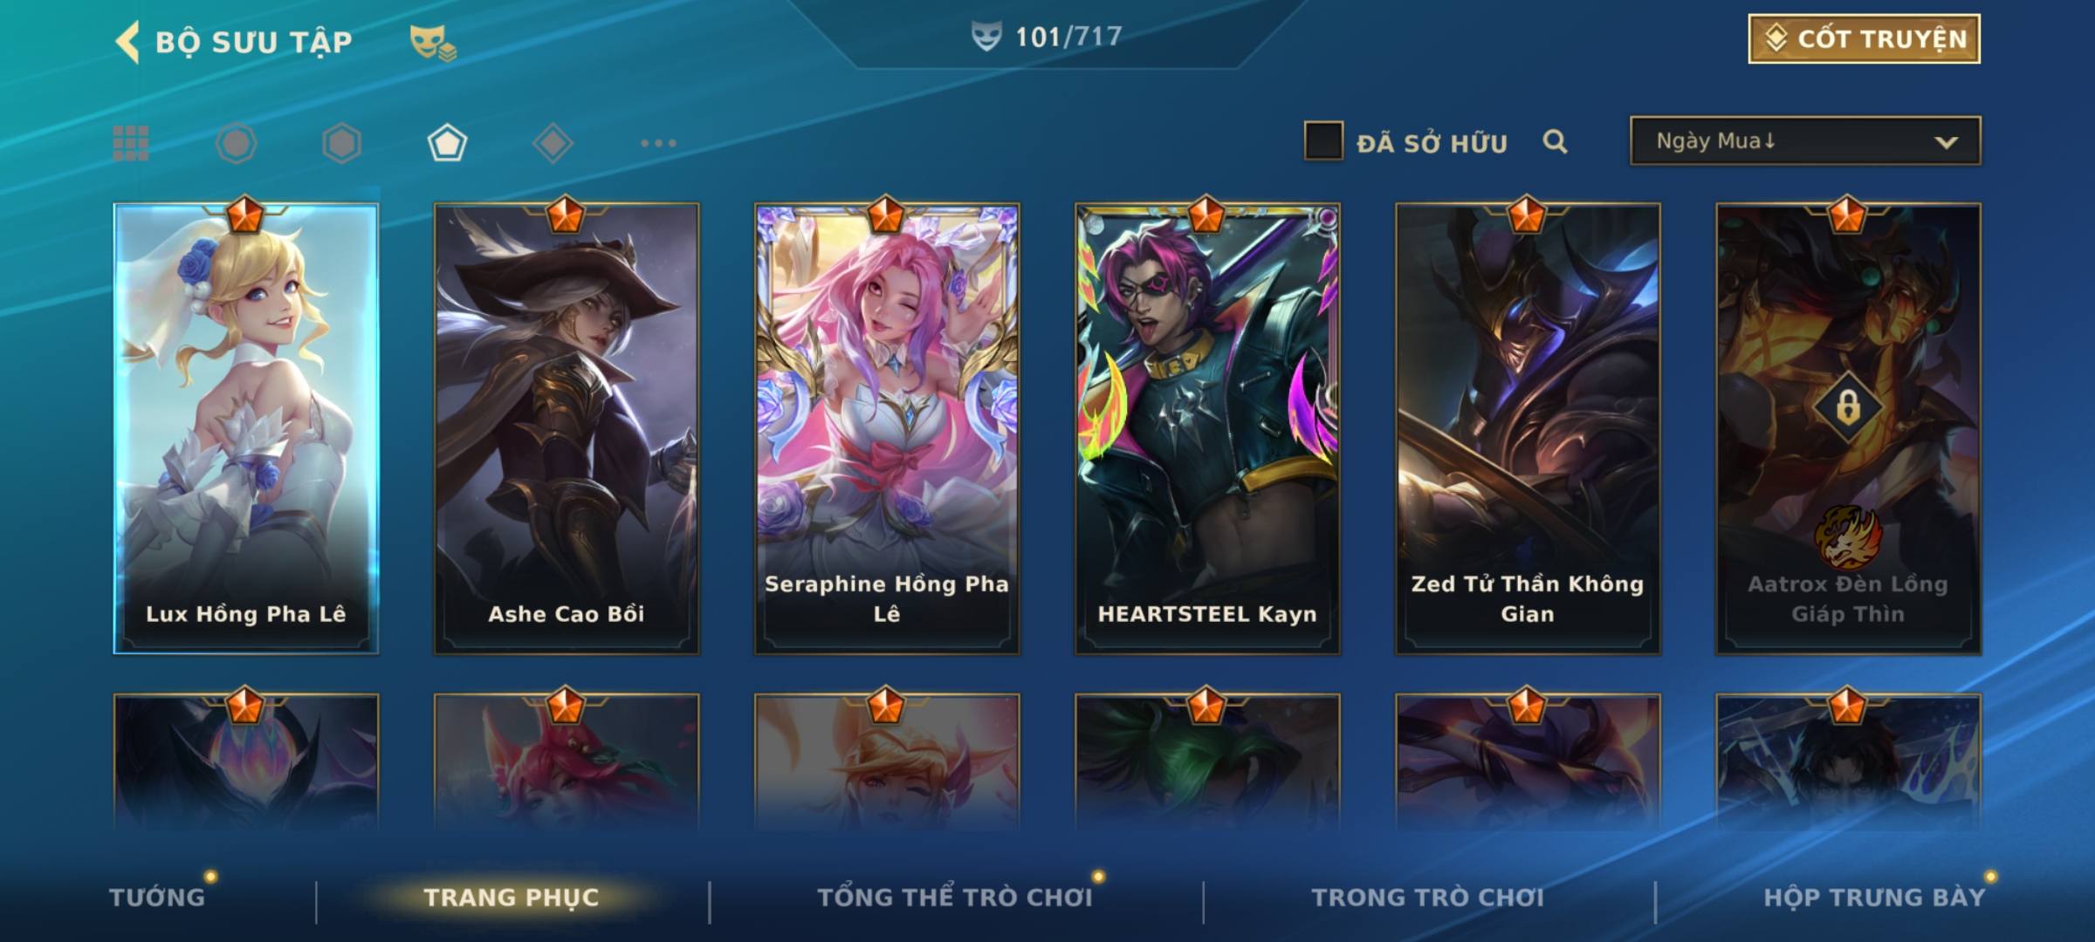Image resolution: width=2095 pixels, height=942 pixels.
Task: Select the Ashe Cao Bồi skin card
Action: 567,428
